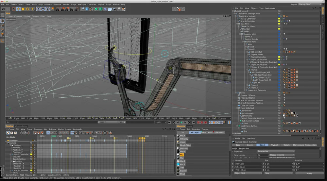Viewport: 327px width, 181px height.
Task: Open the Coord. attribute tab
Action: click(x=250, y=145)
